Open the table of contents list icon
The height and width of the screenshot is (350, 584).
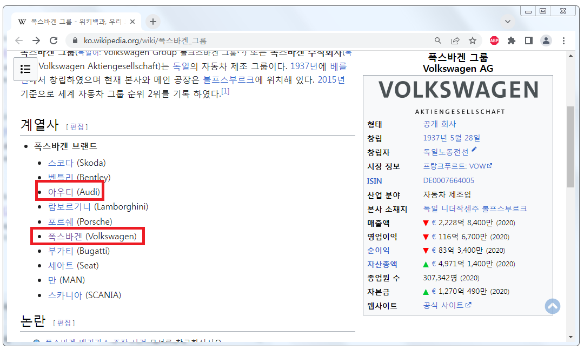point(25,69)
